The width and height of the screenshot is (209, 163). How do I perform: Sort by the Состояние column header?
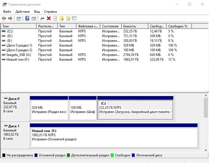tap(111, 26)
